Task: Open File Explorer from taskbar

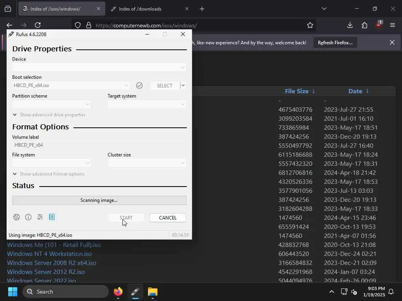Action: [x=153, y=292]
